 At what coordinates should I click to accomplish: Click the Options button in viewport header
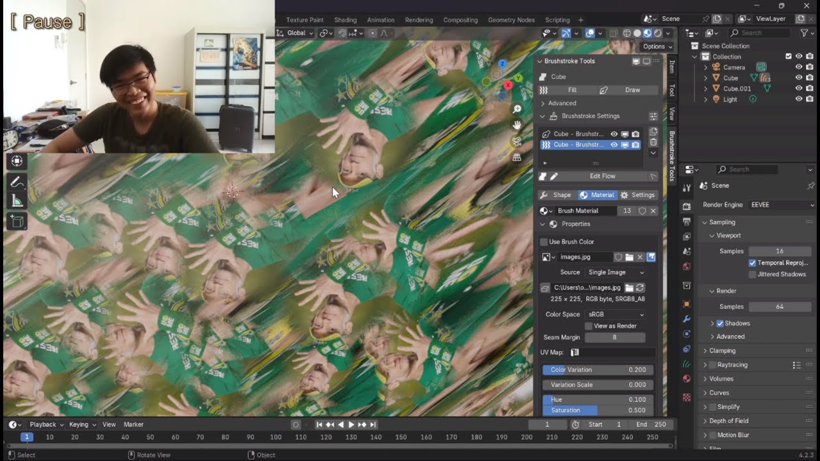point(657,46)
